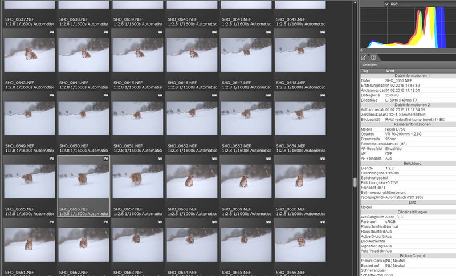
Task: Click the Wert column header
Action: 420,71
